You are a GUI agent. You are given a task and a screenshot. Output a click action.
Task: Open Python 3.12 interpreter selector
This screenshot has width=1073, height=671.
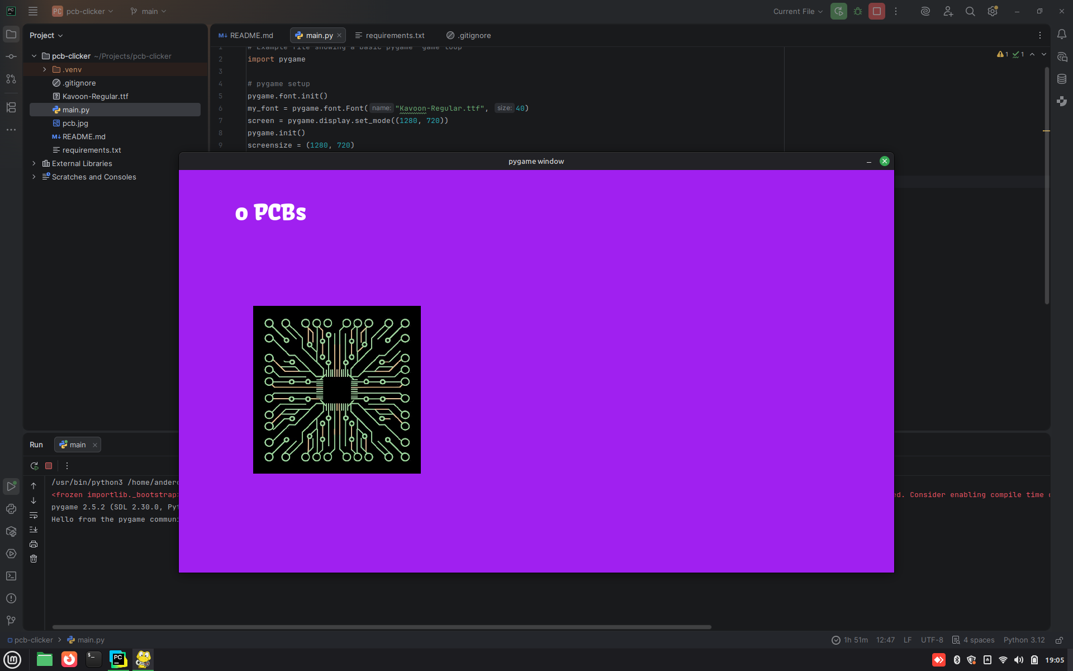[x=1024, y=640]
